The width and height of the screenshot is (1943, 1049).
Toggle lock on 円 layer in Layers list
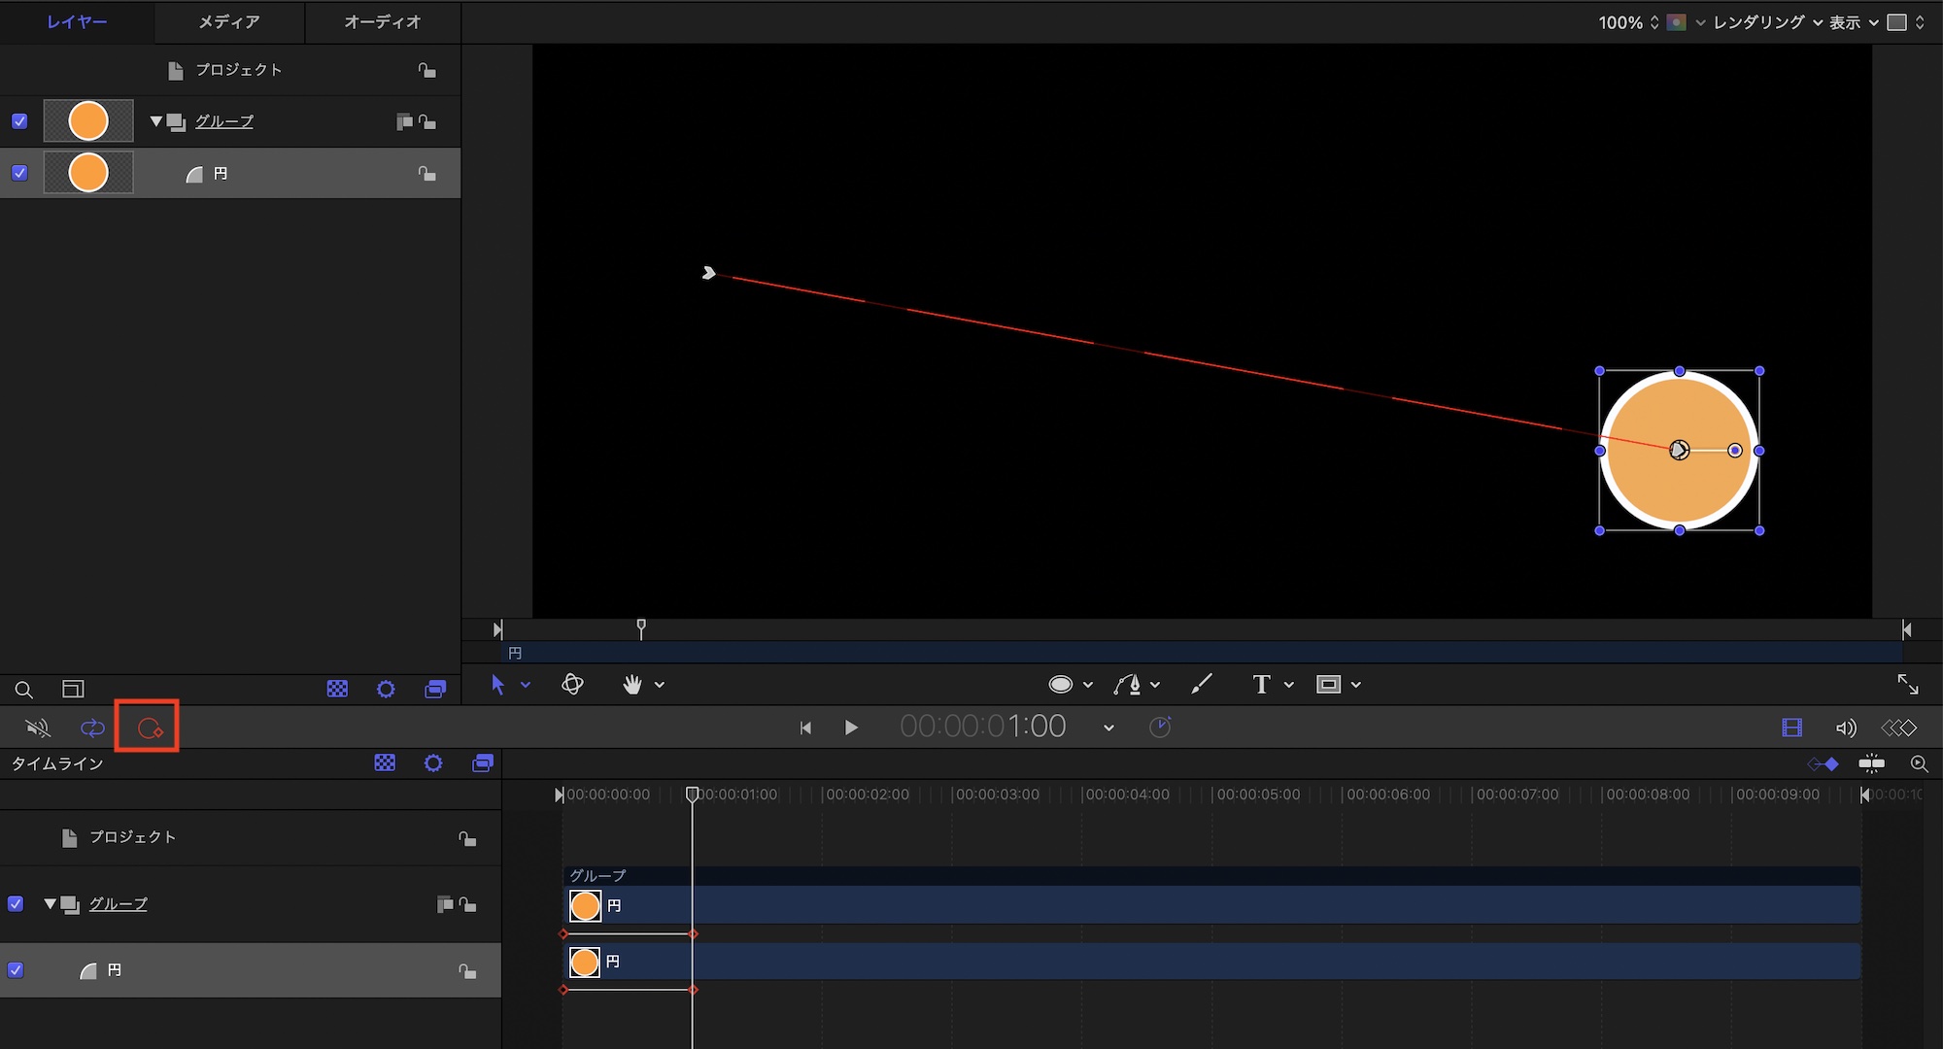[426, 174]
